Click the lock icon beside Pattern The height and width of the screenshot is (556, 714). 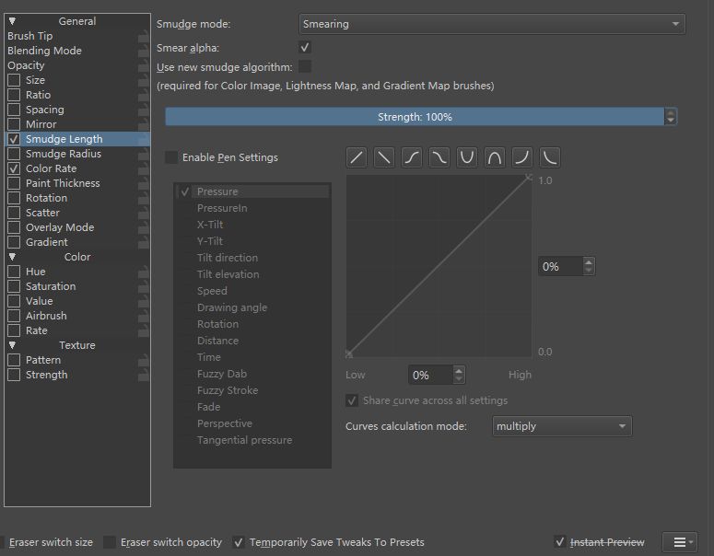(144, 360)
